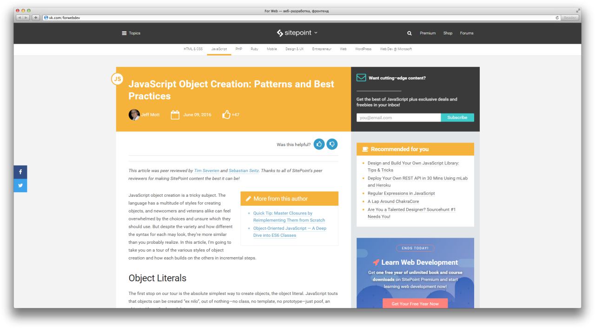This screenshot has width=595, height=328.
Task: Open author Jeff Mott's name
Action: coord(150,115)
